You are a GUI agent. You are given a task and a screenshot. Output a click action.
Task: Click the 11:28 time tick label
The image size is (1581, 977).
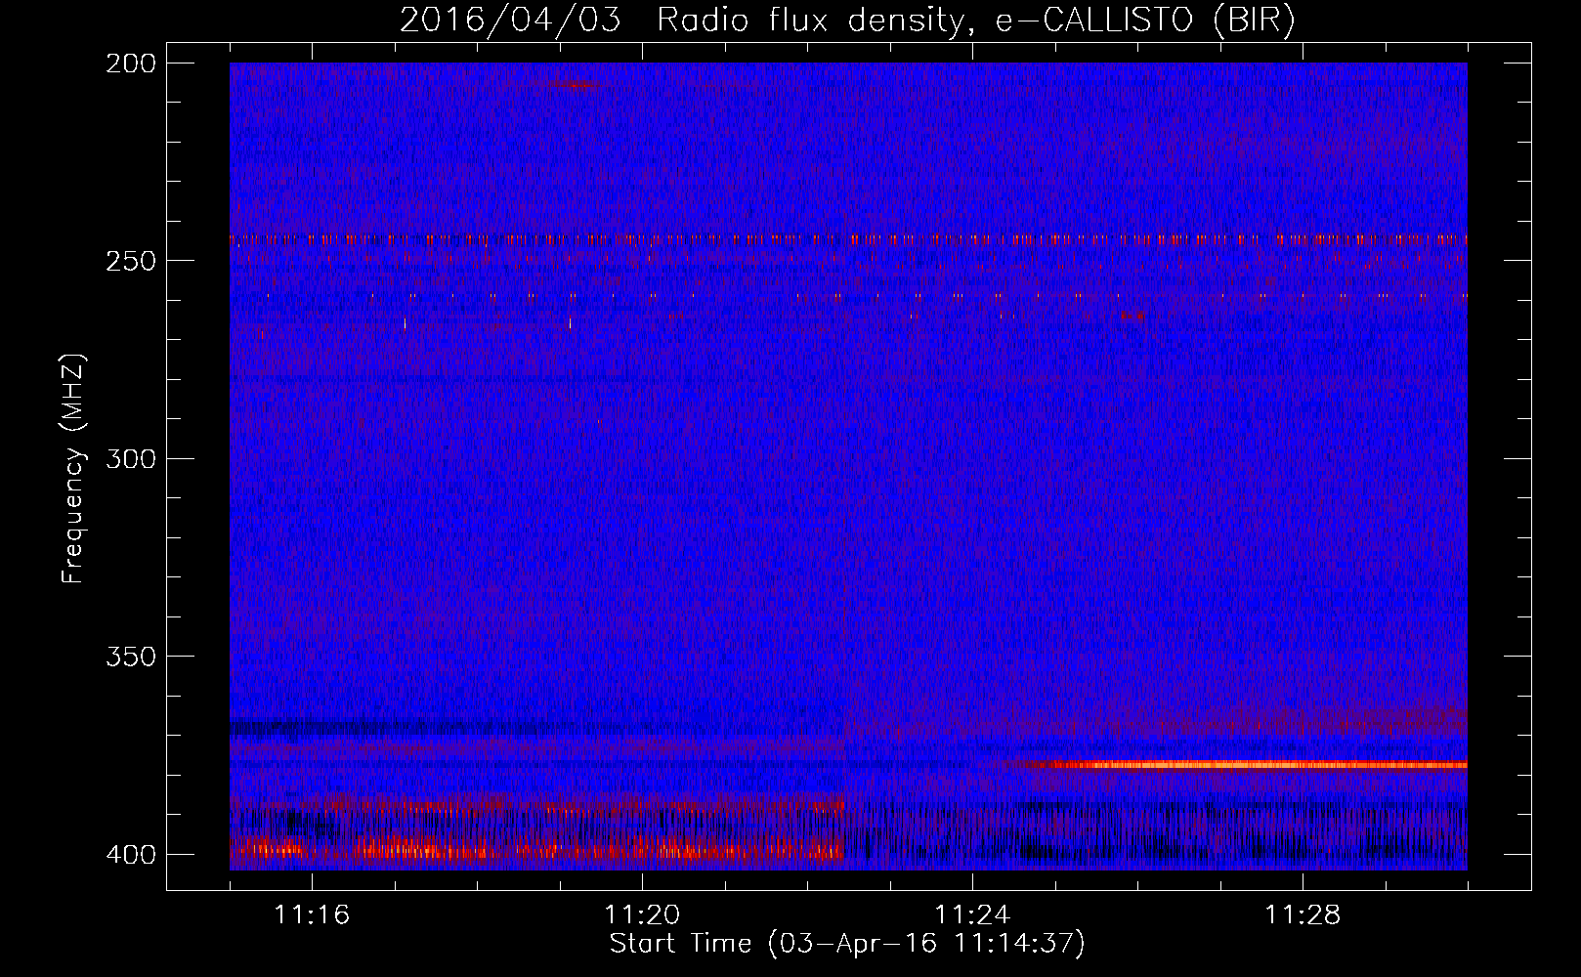1303,915
